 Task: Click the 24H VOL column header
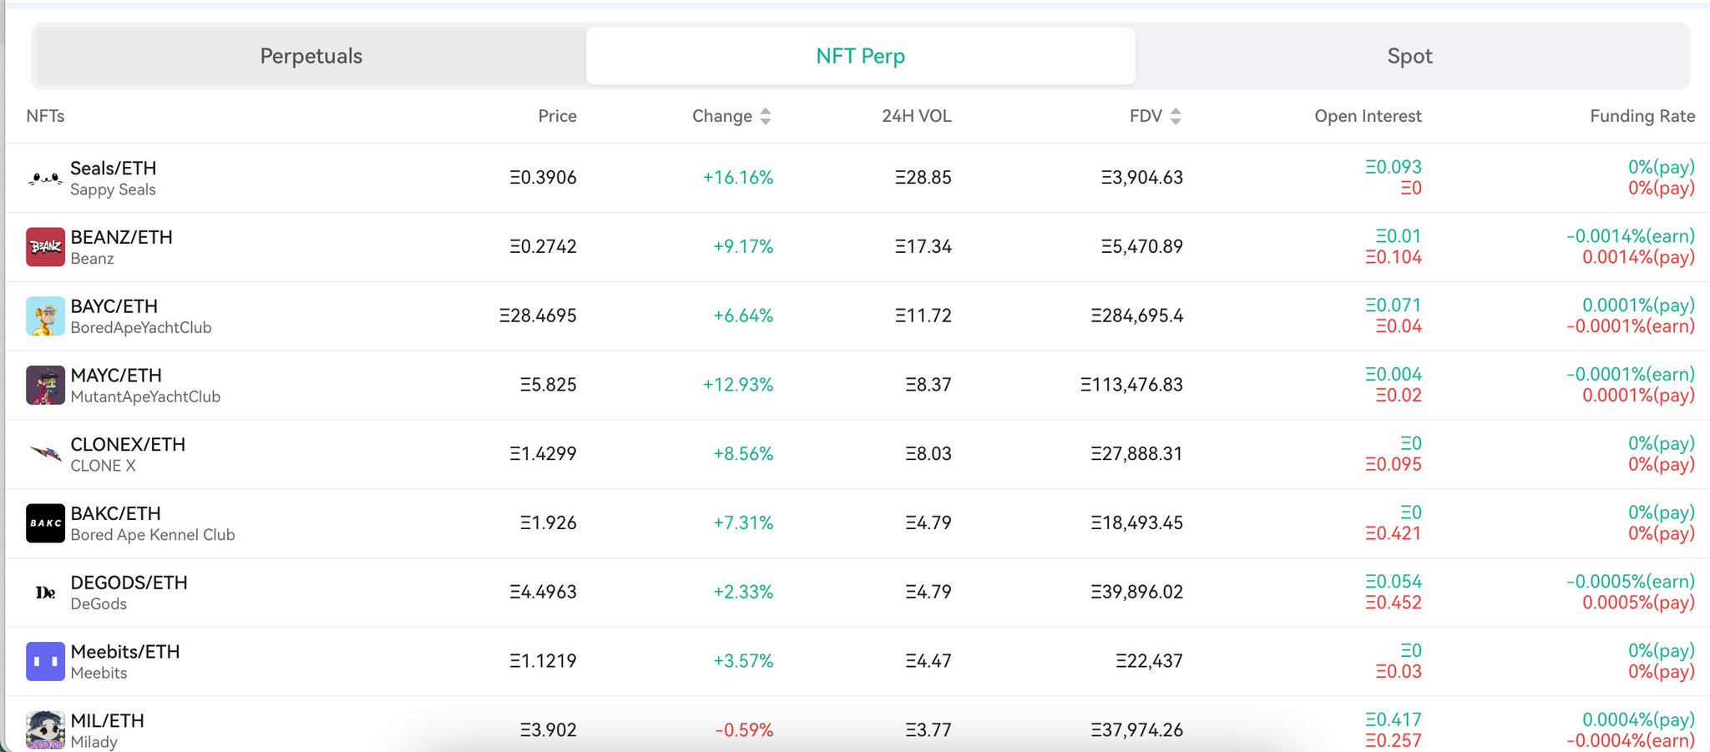(917, 116)
